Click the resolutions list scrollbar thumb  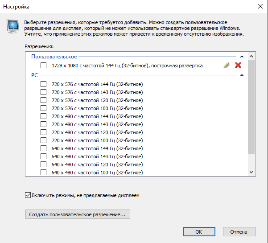pyautogui.click(x=251, y=107)
